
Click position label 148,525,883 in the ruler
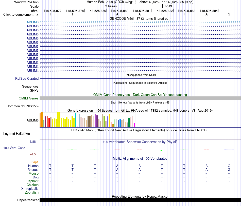pyautogui.click(x=186, y=11)
